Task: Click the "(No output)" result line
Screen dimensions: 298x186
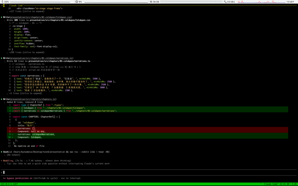Action: pos(14,155)
